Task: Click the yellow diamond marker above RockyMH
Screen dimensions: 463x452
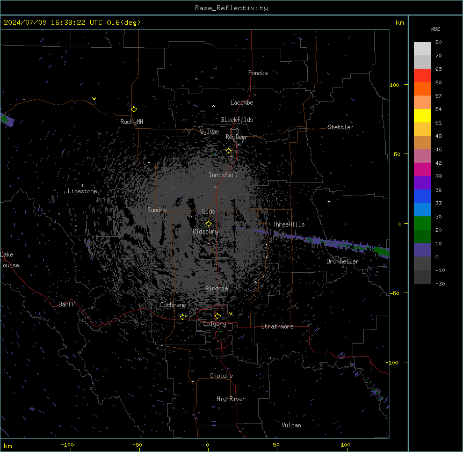Action: (134, 110)
